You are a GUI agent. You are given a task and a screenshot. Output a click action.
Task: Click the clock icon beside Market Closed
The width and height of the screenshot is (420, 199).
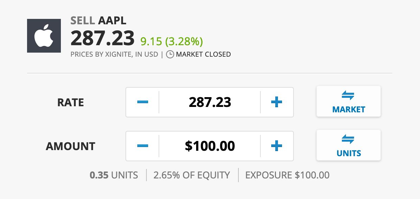click(170, 54)
